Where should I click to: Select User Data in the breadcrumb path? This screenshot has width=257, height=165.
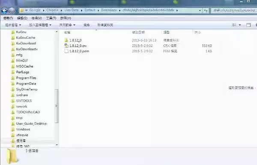(x=72, y=10)
